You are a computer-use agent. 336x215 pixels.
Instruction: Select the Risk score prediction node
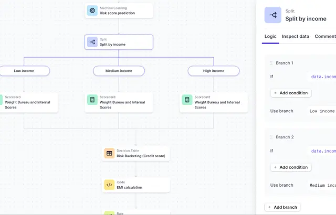coord(119,10)
